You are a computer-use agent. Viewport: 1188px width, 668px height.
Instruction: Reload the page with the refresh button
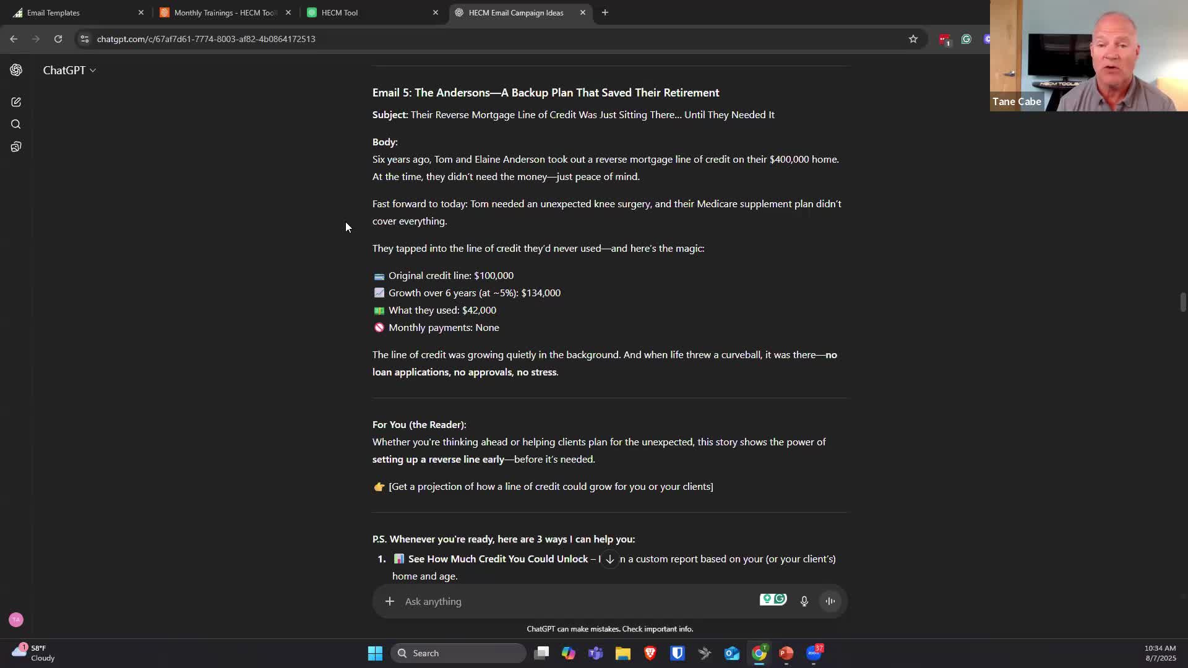tap(58, 39)
